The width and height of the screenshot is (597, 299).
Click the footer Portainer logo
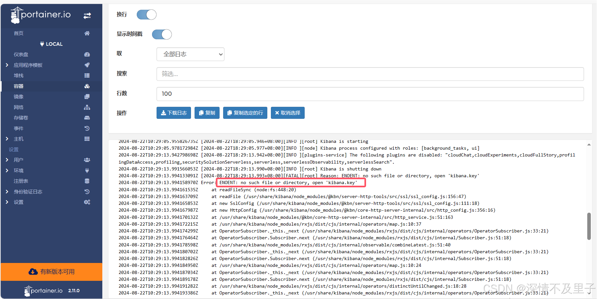click(x=43, y=291)
